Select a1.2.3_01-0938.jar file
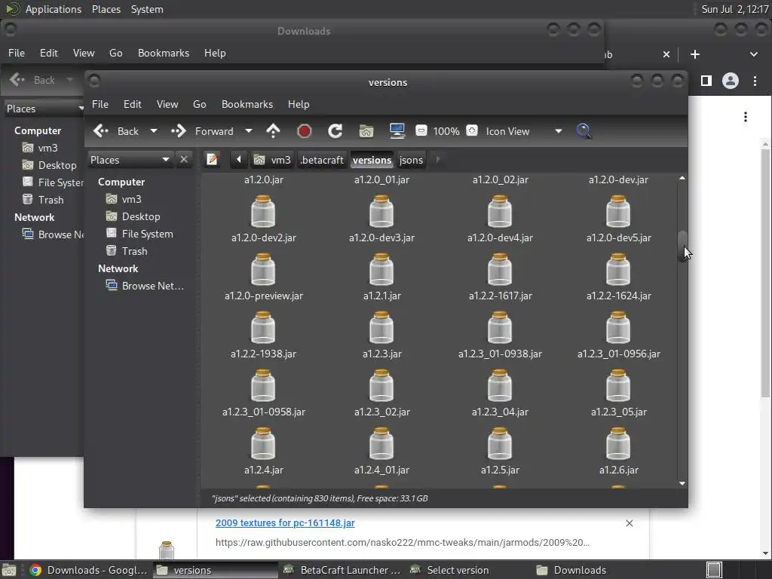Screen dimensions: 772x579 500,335
